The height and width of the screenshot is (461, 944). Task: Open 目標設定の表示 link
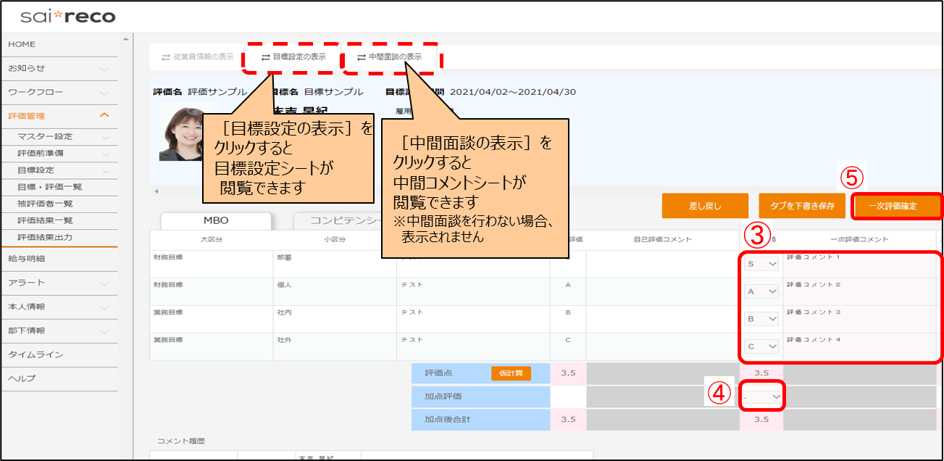pyautogui.click(x=293, y=57)
